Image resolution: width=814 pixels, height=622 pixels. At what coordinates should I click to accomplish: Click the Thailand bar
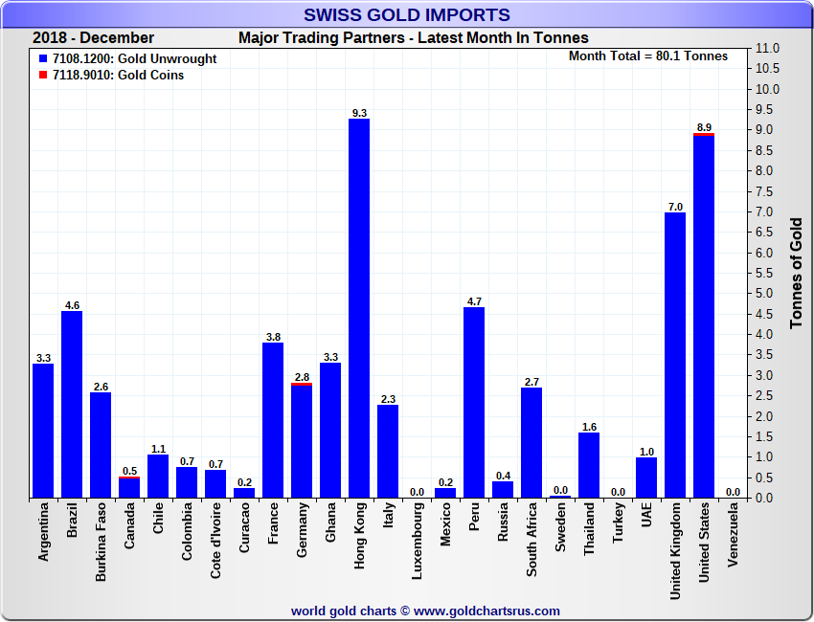point(589,465)
